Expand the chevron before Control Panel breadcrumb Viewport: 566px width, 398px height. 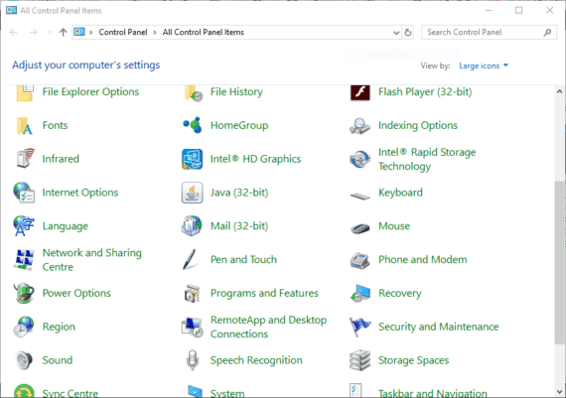point(91,33)
